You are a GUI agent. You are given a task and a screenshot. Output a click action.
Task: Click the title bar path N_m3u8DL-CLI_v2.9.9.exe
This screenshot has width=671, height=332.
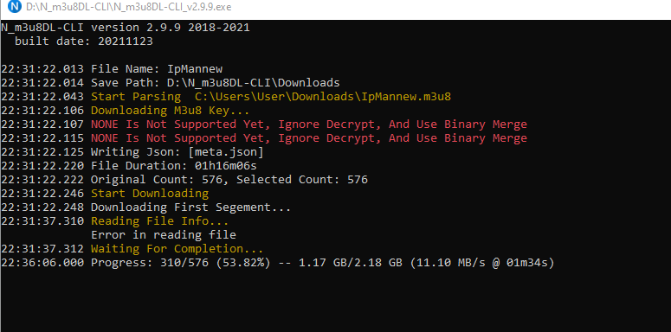[129, 7]
